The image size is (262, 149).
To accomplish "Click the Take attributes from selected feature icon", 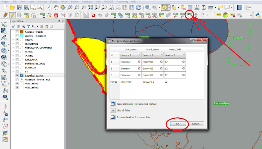I will point(113,104).
